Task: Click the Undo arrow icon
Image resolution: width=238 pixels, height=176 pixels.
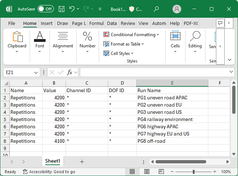Action: pyautogui.click(x=72, y=9)
